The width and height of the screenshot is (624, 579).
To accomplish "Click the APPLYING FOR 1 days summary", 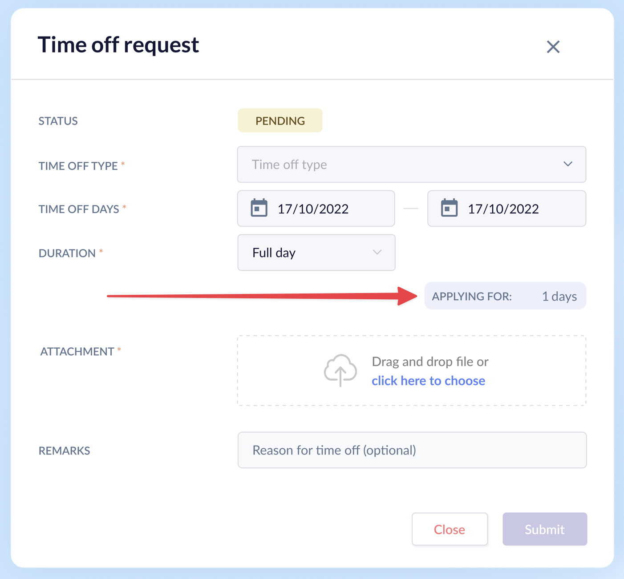I will tap(505, 296).
